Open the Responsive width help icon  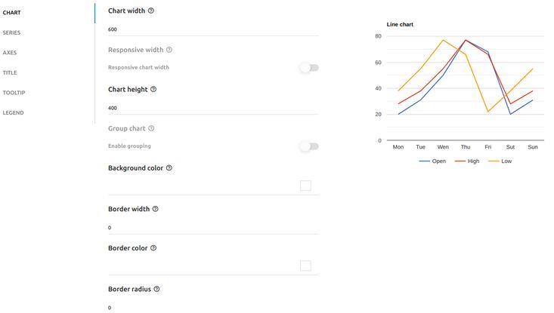(x=169, y=50)
